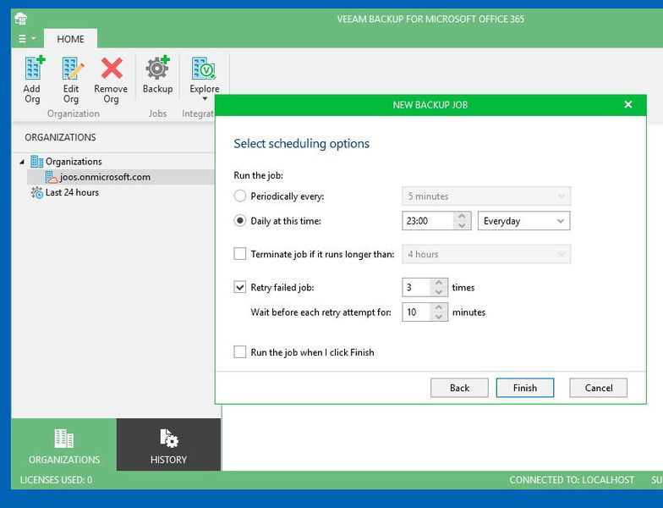Viewport: 663px width, 508px height.
Task: Collapse the Organizations tree node
Action: click(x=22, y=162)
